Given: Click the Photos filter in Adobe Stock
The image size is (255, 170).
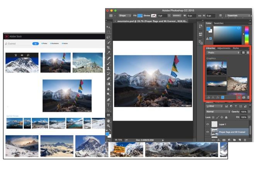Looking at the screenshot, I should point(44,44).
